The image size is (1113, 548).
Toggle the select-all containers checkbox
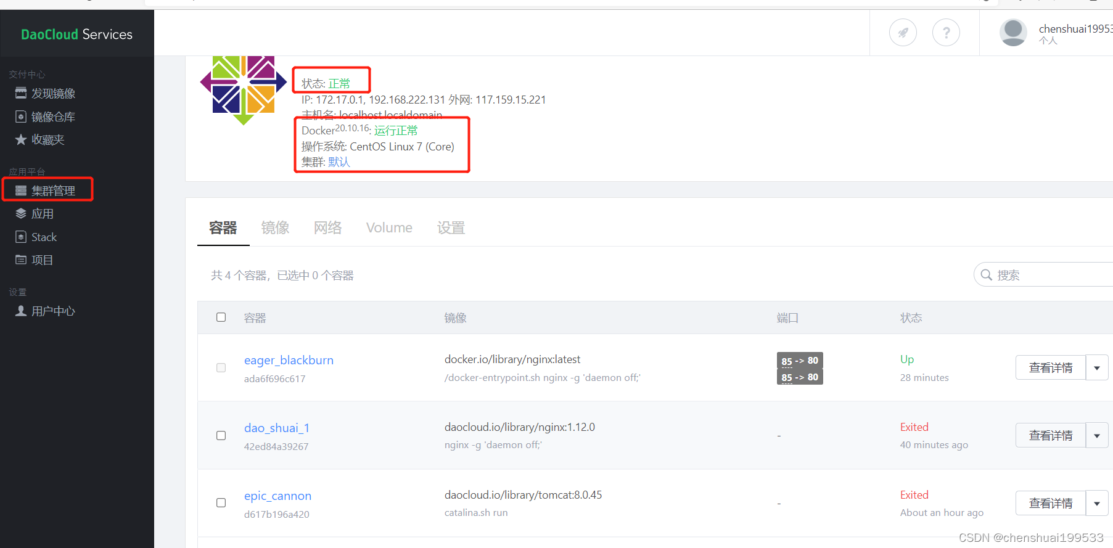[x=221, y=317]
